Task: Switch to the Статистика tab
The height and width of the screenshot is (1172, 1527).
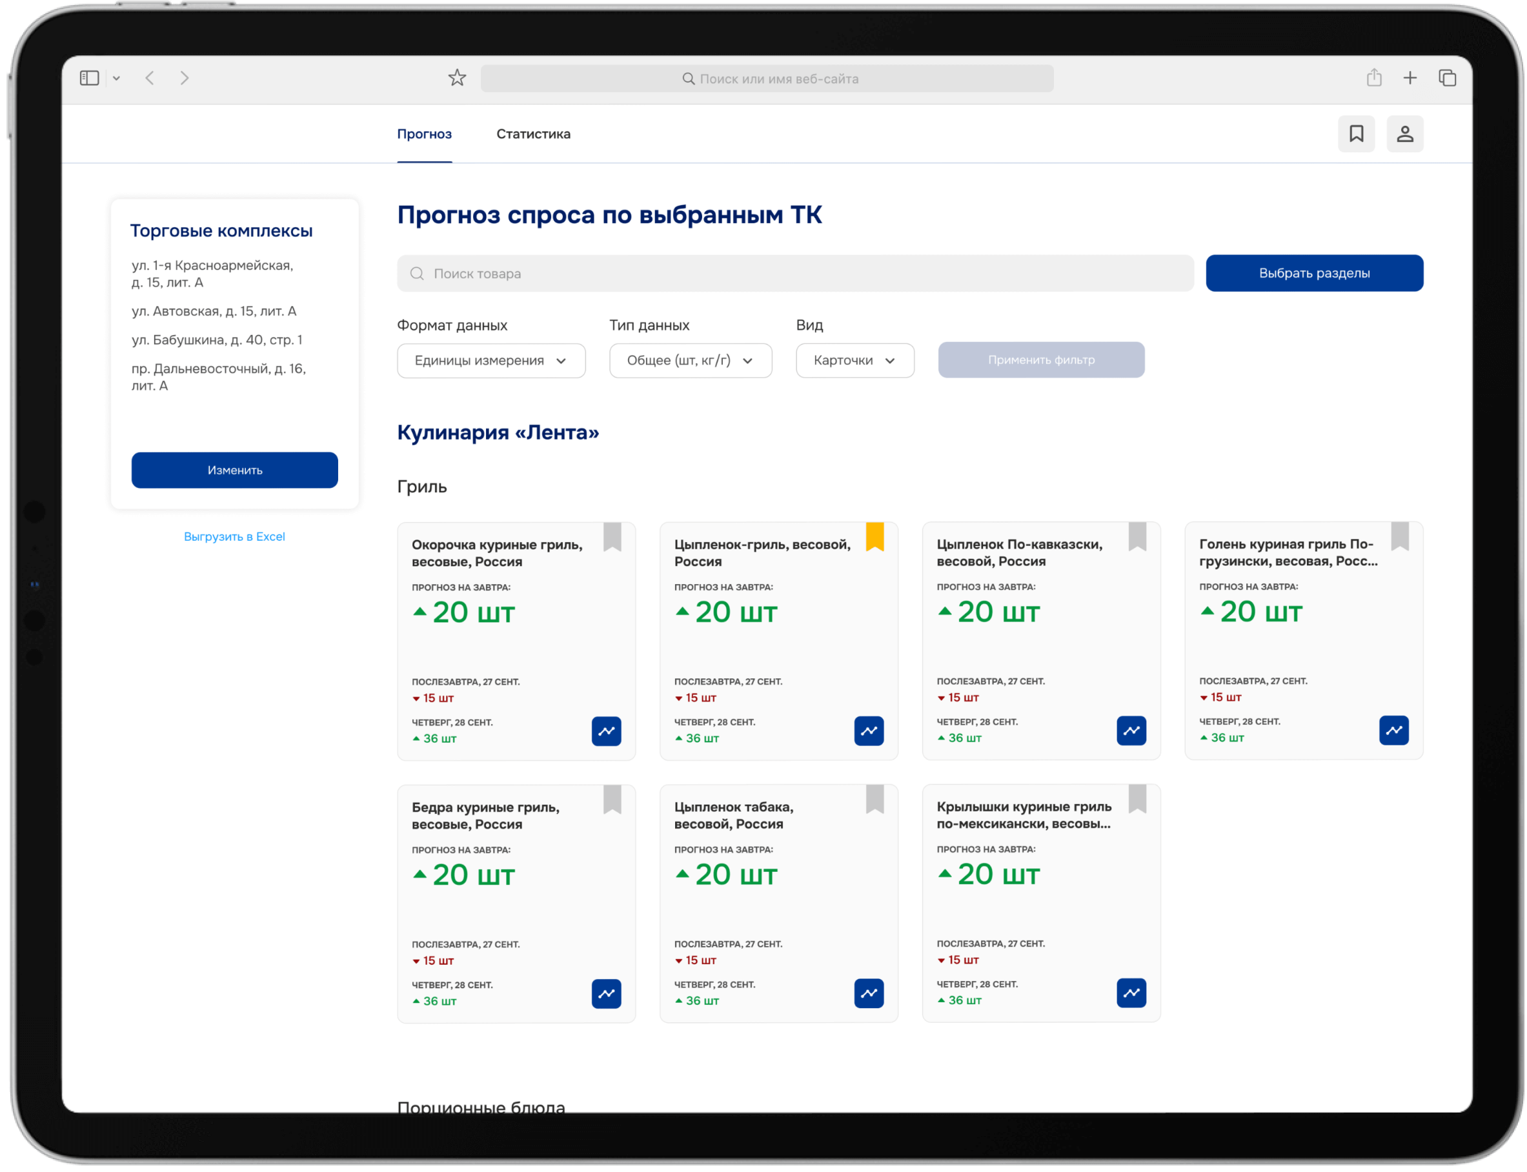Action: [x=534, y=134]
